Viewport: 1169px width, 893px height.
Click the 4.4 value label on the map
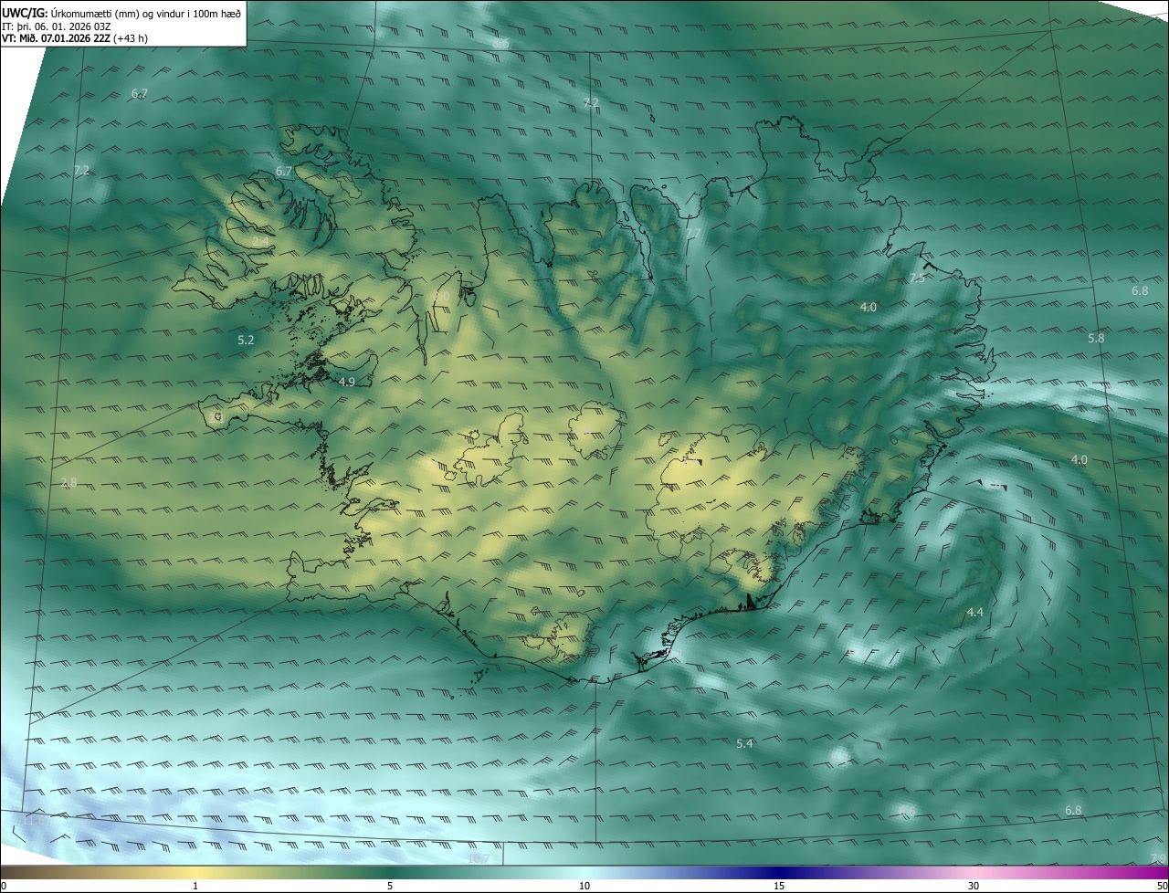click(x=974, y=612)
